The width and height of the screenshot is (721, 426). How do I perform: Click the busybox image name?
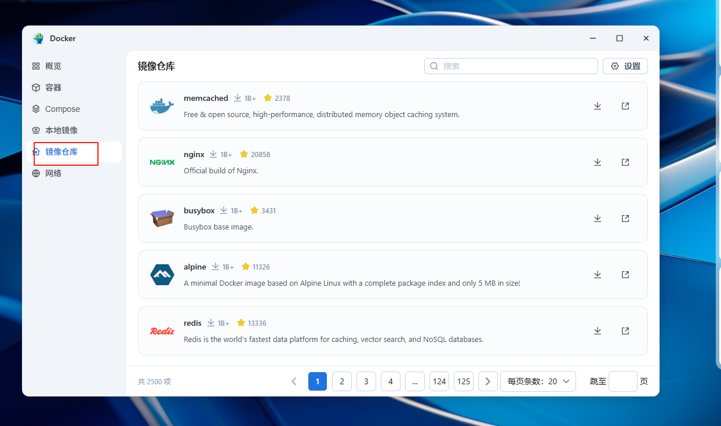click(199, 210)
